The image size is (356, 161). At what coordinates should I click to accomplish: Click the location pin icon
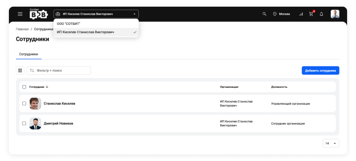pos(275,14)
